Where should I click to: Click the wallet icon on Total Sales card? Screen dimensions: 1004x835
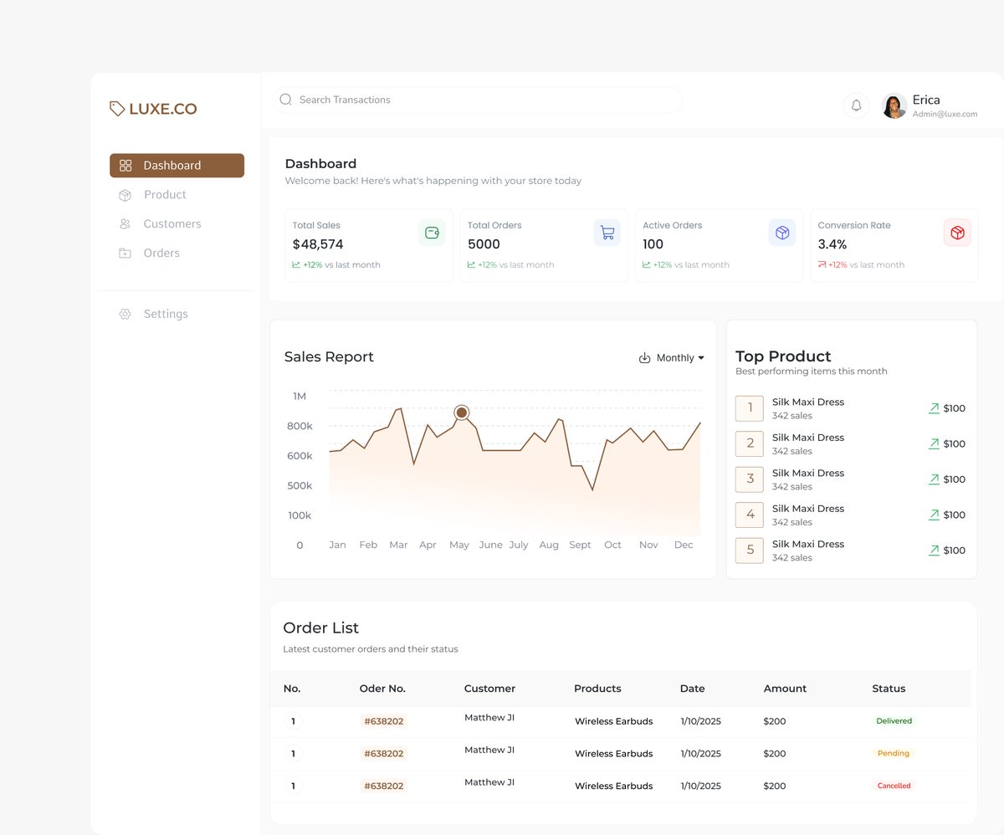(432, 233)
